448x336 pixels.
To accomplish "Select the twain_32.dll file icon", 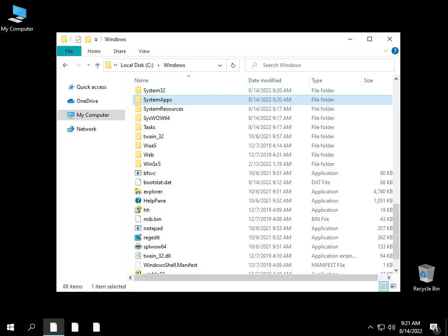I will (138, 255).
